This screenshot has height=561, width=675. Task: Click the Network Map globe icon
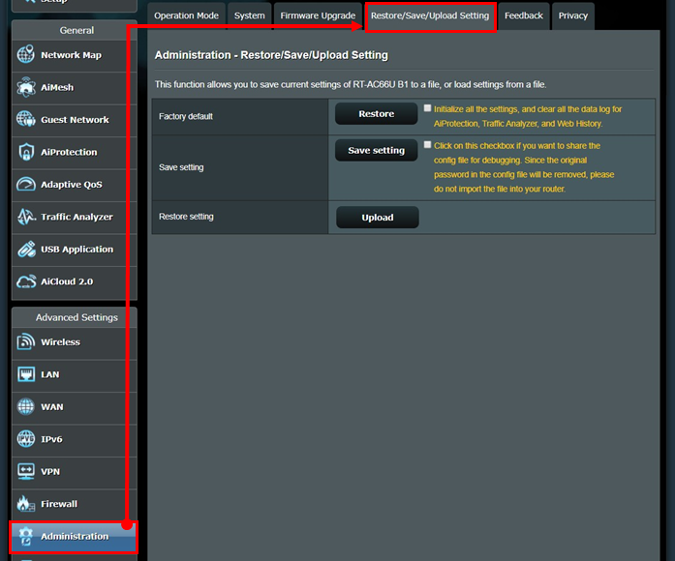[26, 55]
